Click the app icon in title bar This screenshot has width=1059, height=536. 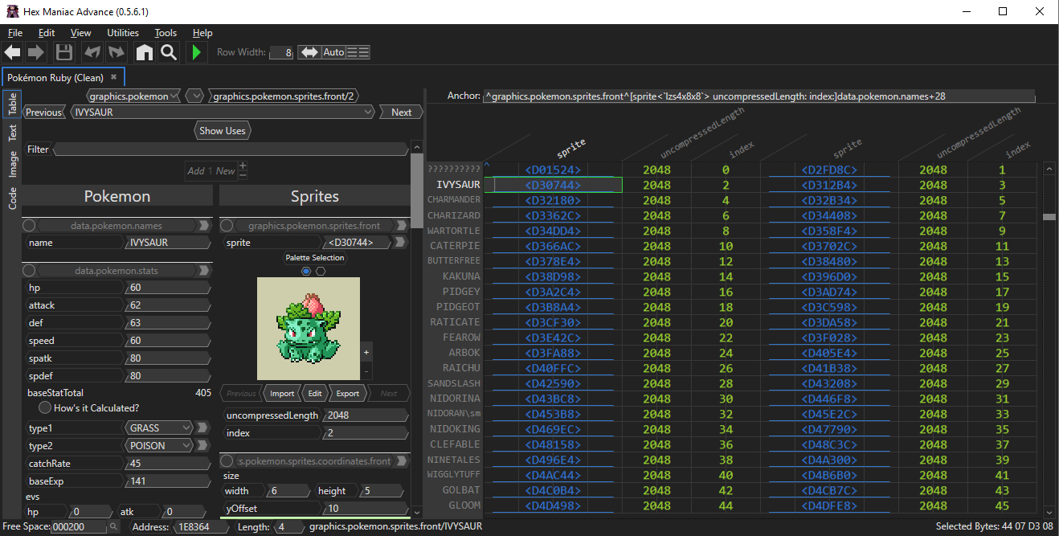pyautogui.click(x=13, y=11)
